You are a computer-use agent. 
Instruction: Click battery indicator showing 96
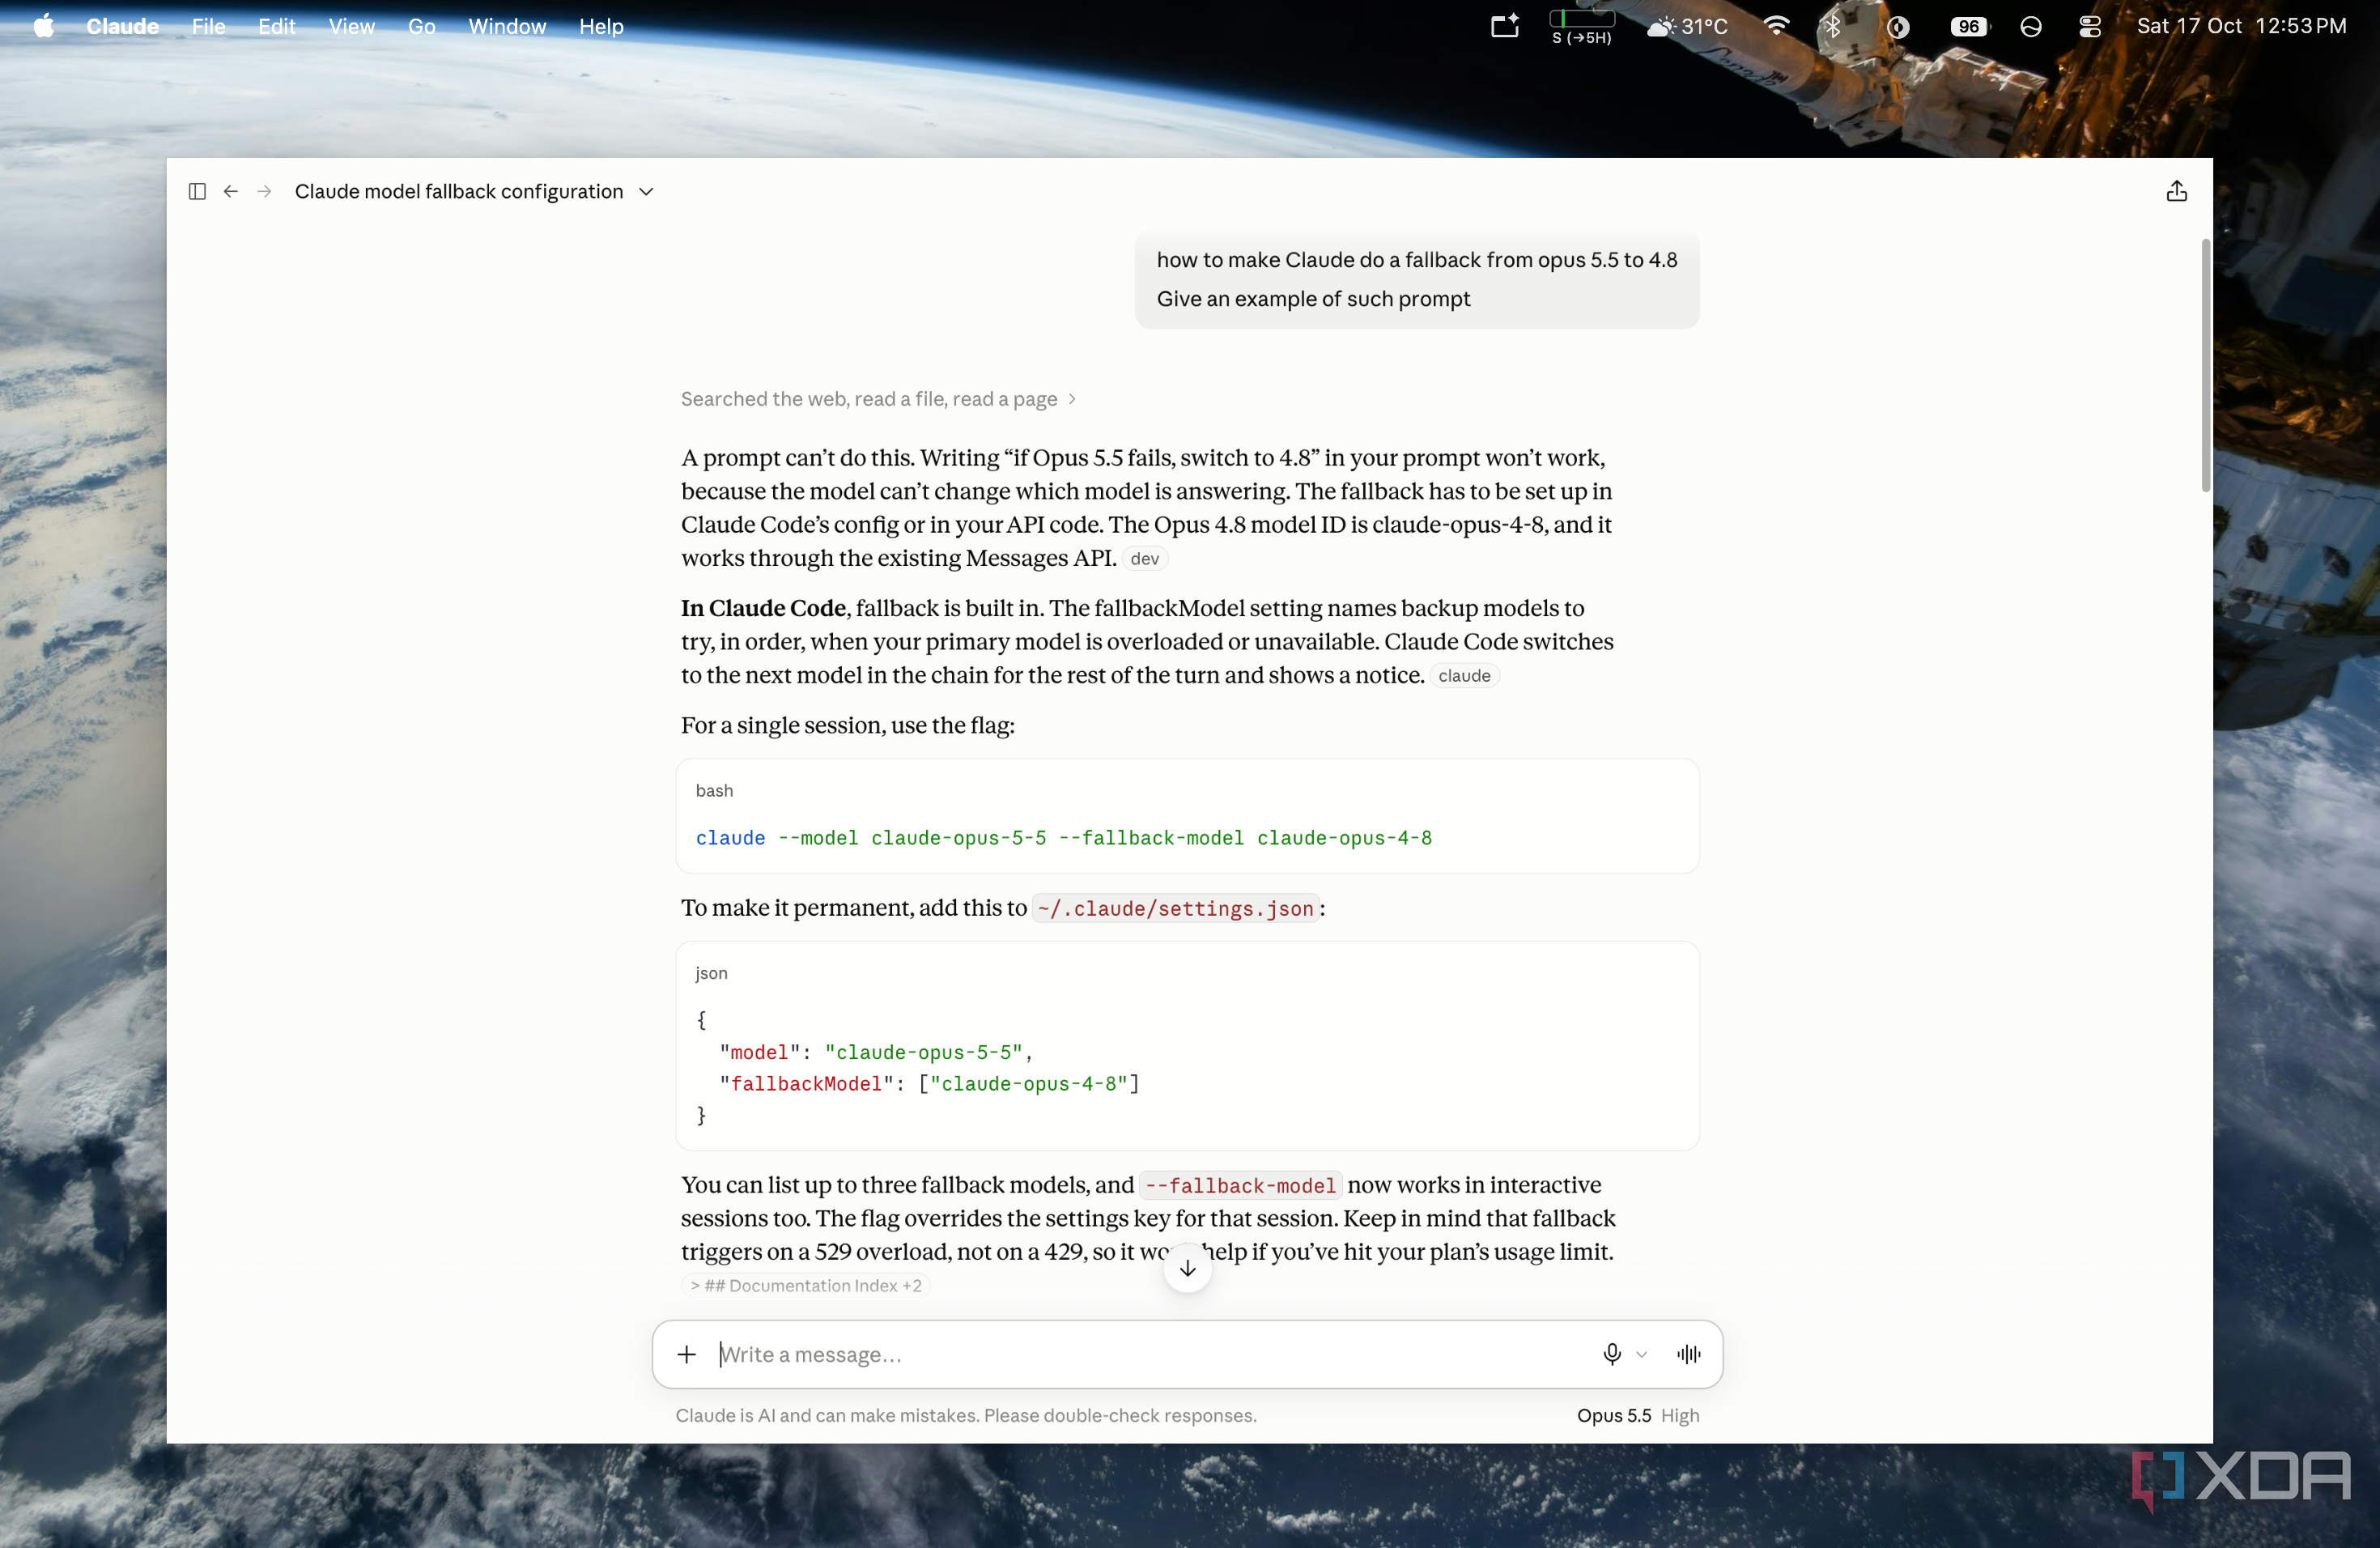click(1969, 26)
